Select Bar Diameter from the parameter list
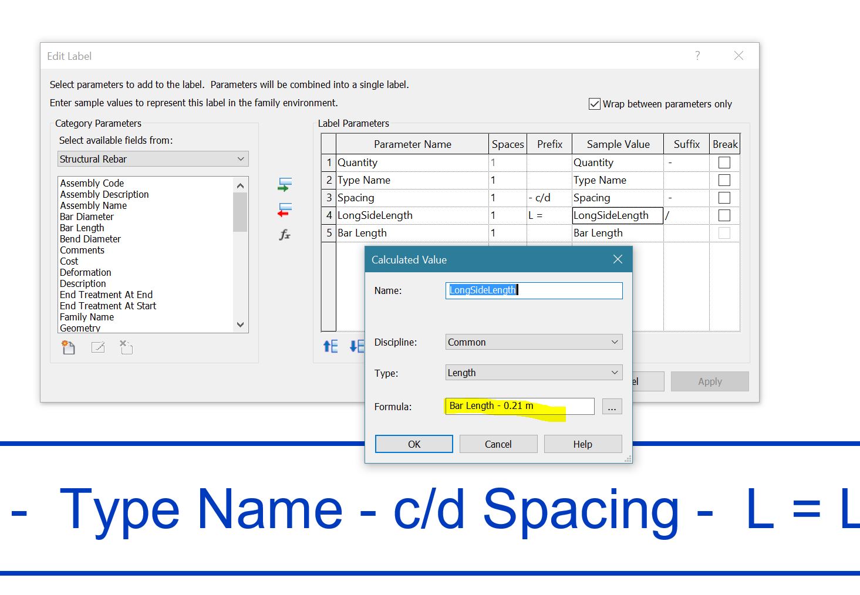Image resolution: width=860 pixels, height=595 pixels. 86,217
